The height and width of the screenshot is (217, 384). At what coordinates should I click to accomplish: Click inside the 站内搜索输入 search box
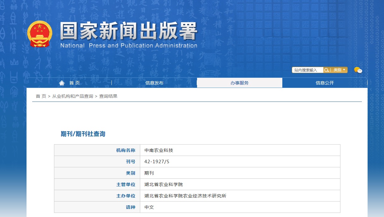tap(307, 70)
